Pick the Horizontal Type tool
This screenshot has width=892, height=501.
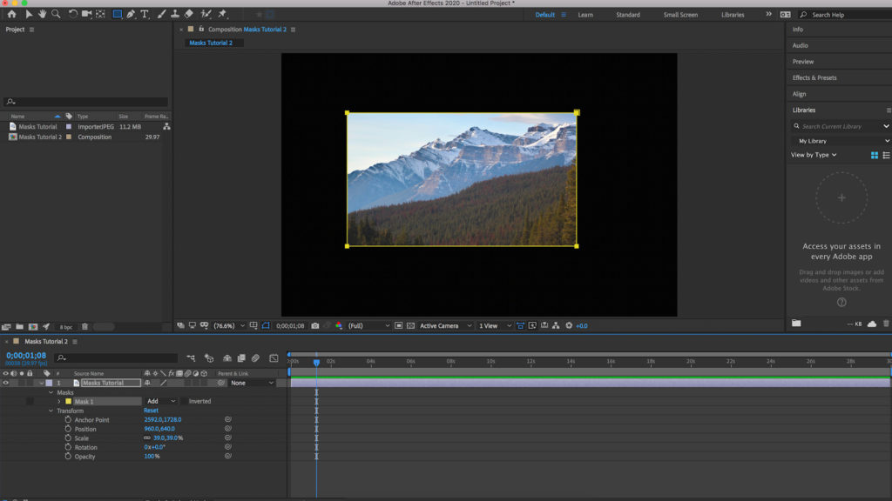tap(145, 15)
